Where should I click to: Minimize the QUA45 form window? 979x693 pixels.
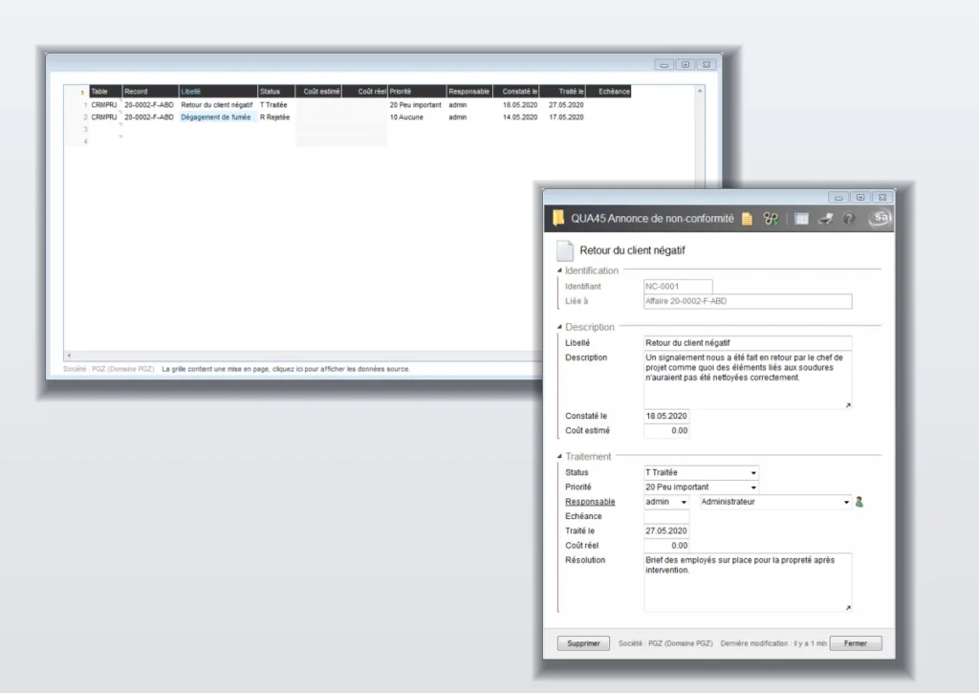[838, 197]
